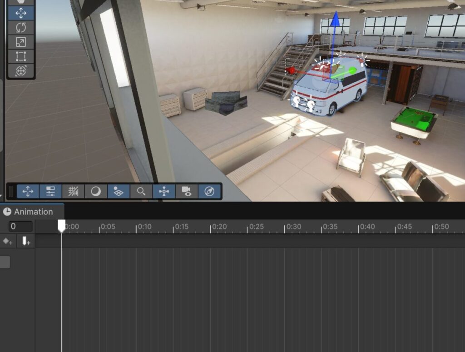Toggle the grid snapping icon
This screenshot has width=465, height=352.
pyautogui.click(x=73, y=191)
